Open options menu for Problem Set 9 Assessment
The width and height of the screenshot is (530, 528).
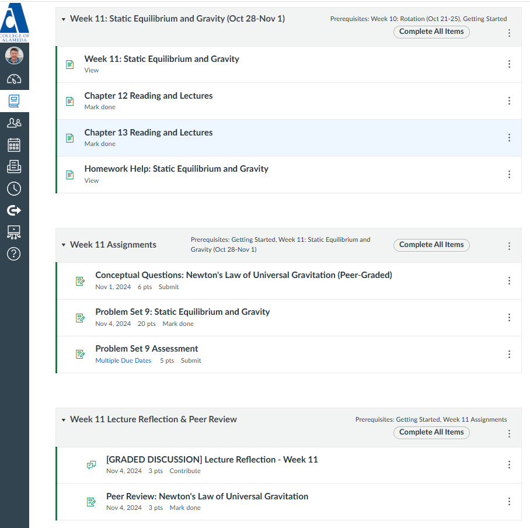click(509, 354)
